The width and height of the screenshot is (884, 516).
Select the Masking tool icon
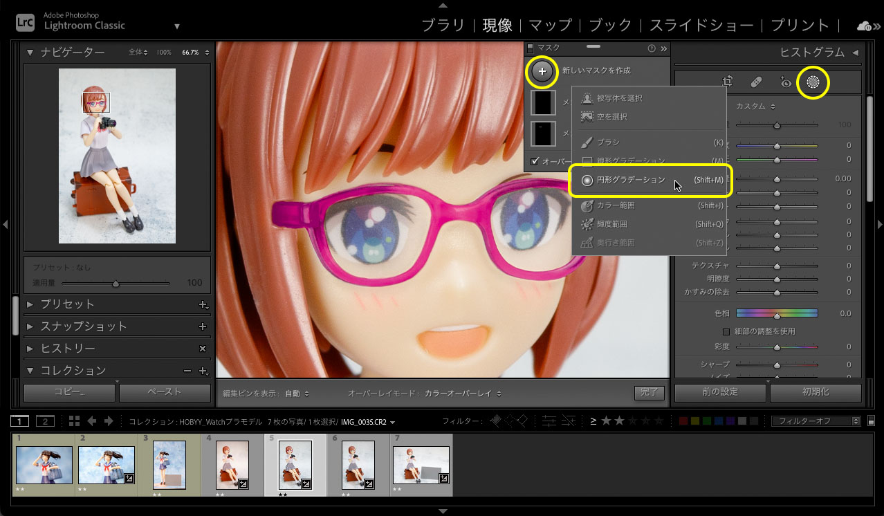point(813,82)
